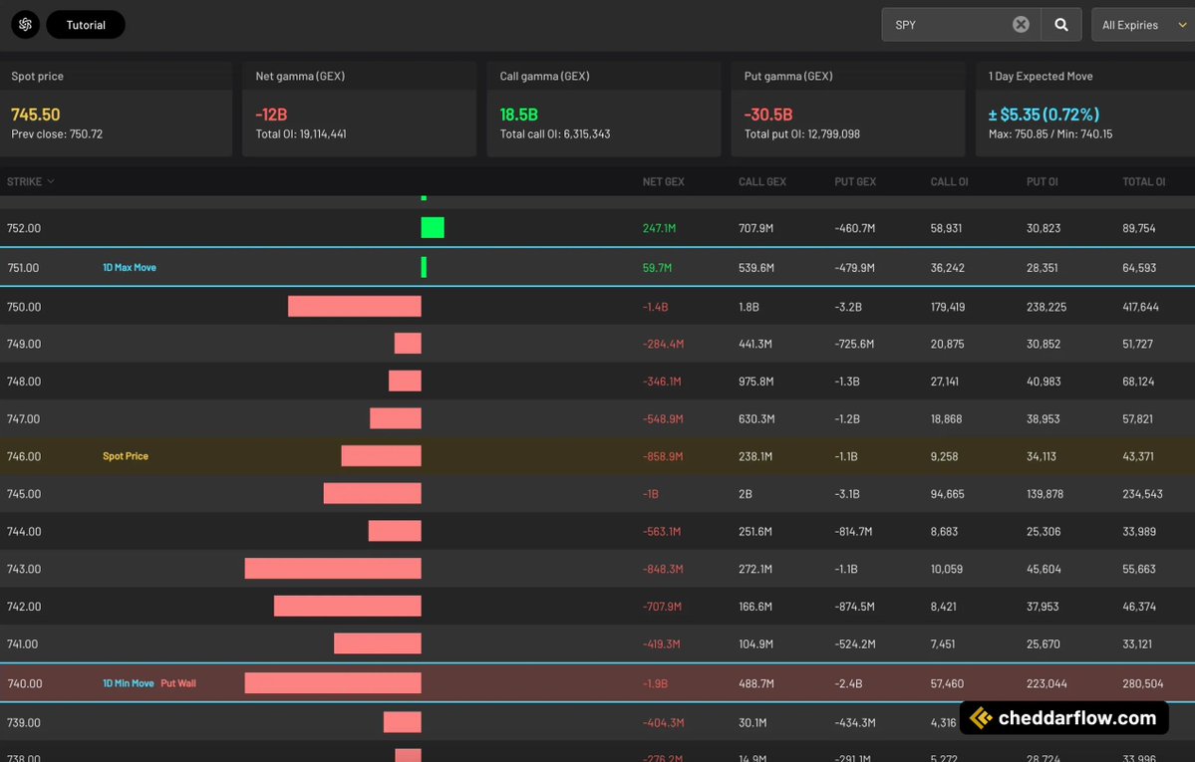The width and height of the screenshot is (1195, 762).
Task: Sort by PUT GEX column header
Action: tap(855, 181)
